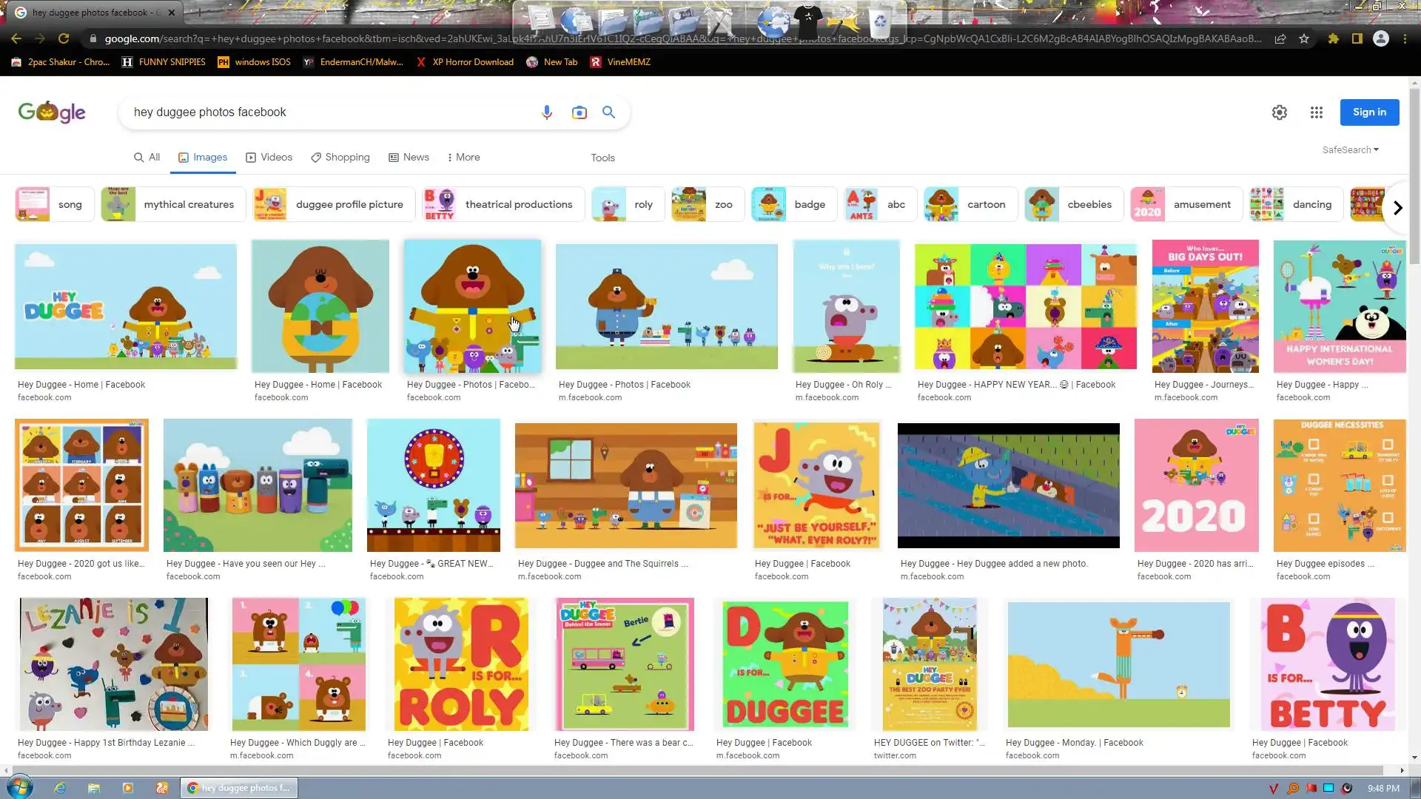The image size is (1421, 799).
Task: Select the 'duggee profile picture' filter chip
Action: (331, 205)
